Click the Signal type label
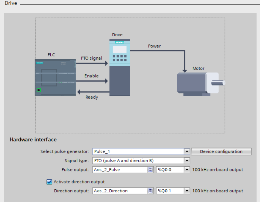Viewport: 260px width, 202px height. [77, 161]
